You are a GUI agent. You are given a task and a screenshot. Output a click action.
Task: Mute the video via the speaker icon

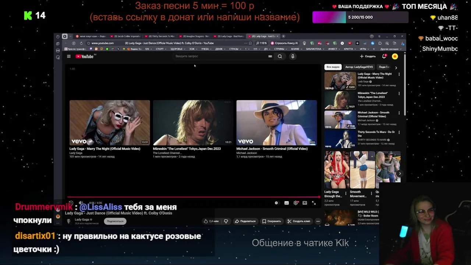81,203
